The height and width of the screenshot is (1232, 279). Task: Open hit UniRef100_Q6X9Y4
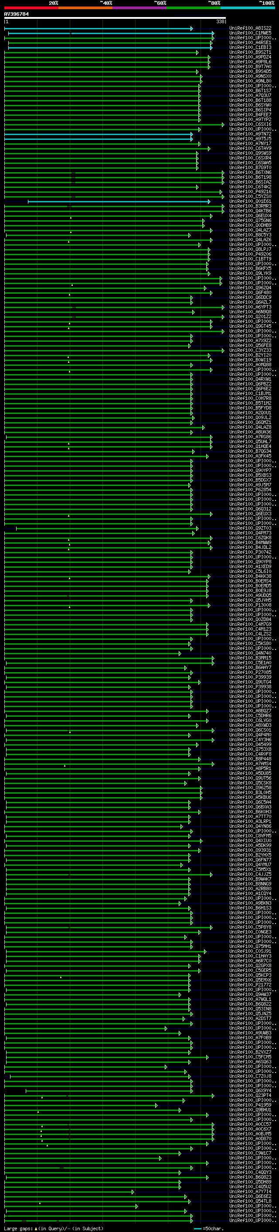pos(250,1090)
